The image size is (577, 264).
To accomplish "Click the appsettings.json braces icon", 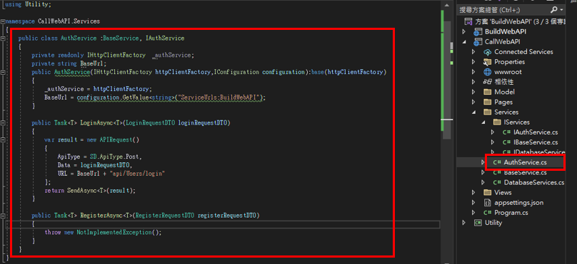I will pyautogui.click(x=487, y=202).
